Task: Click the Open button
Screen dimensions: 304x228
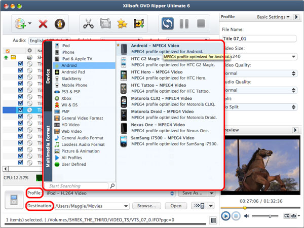Action: tap(176, 206)
